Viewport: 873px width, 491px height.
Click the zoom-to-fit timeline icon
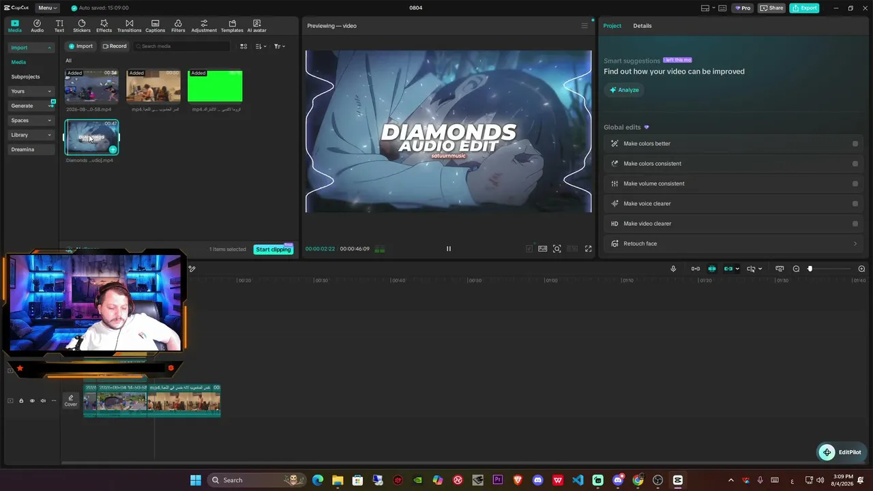pos(780,269)
